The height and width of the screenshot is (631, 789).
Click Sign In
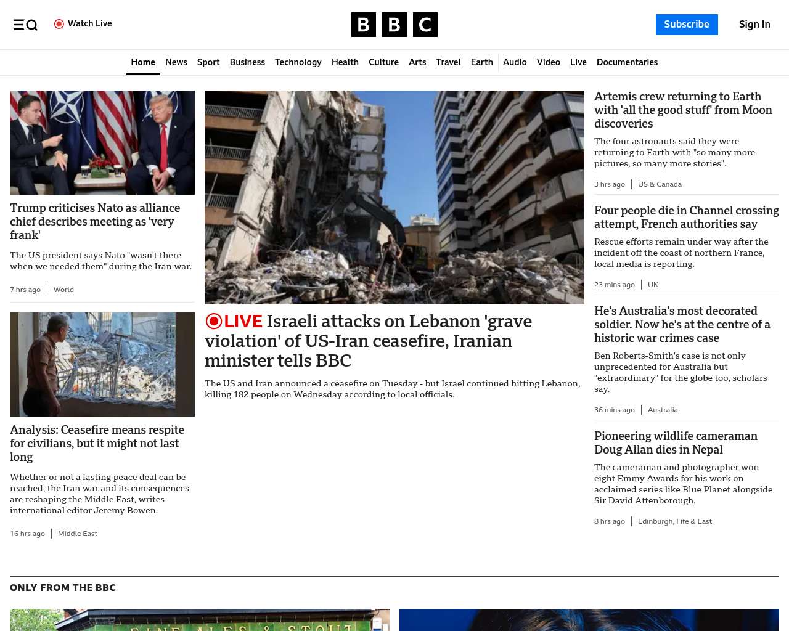tap(754, 25)
